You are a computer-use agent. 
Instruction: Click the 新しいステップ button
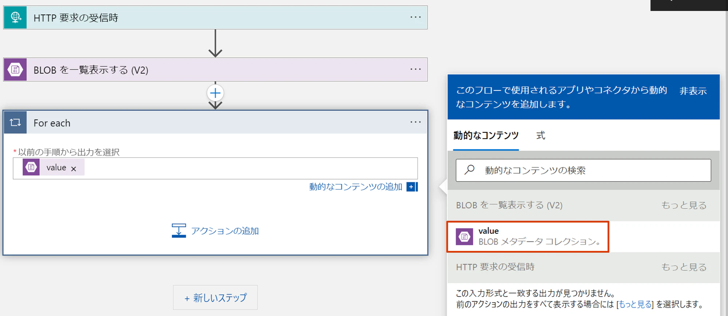click(215, 297)
